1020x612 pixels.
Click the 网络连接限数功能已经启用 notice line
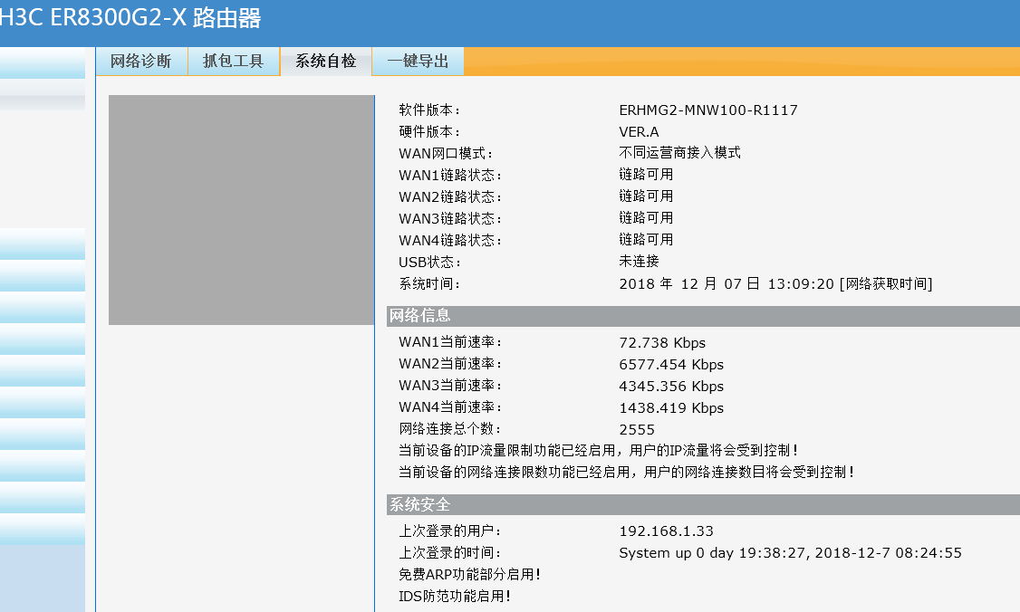pos(626,473)
